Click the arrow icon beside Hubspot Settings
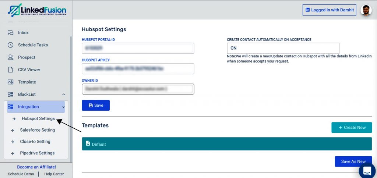The width and height of the screenshot is (377, 178). point(14,119)
